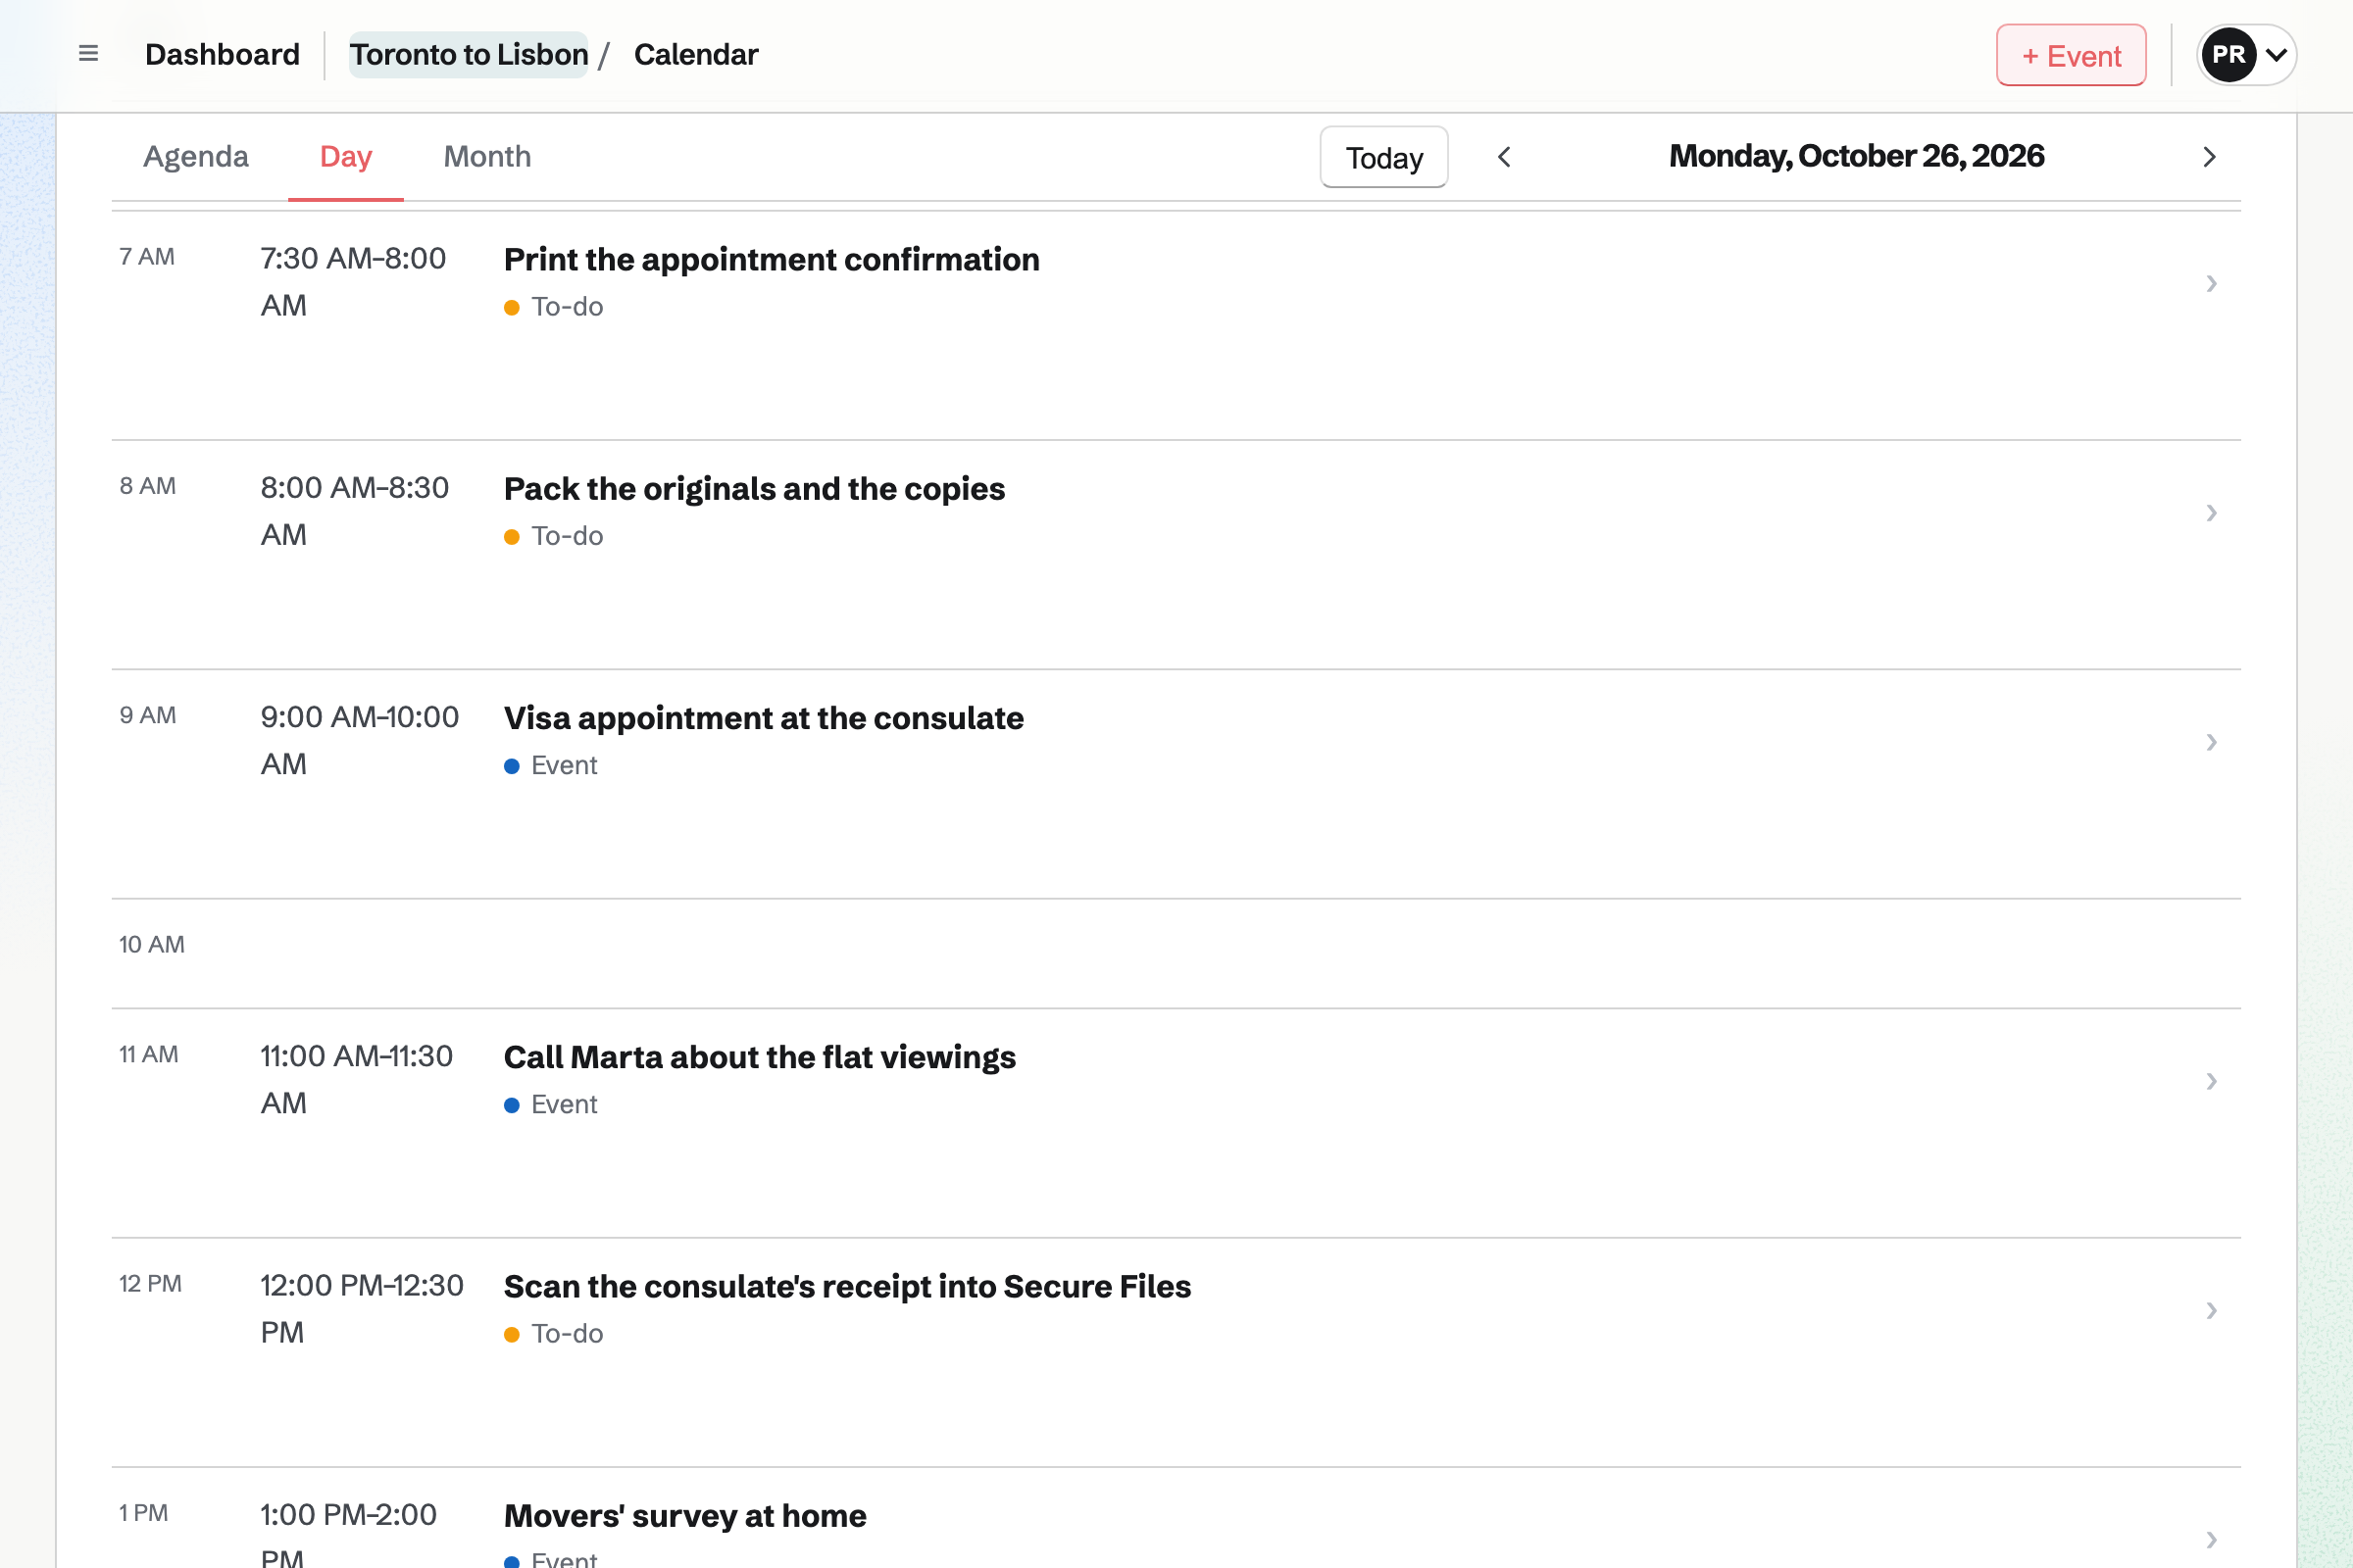The width and height of the screenshot is (2353, 1568).
Task: Open Scan the consulate's receipt into Secure Files
Action: (x=847, y=1286)
